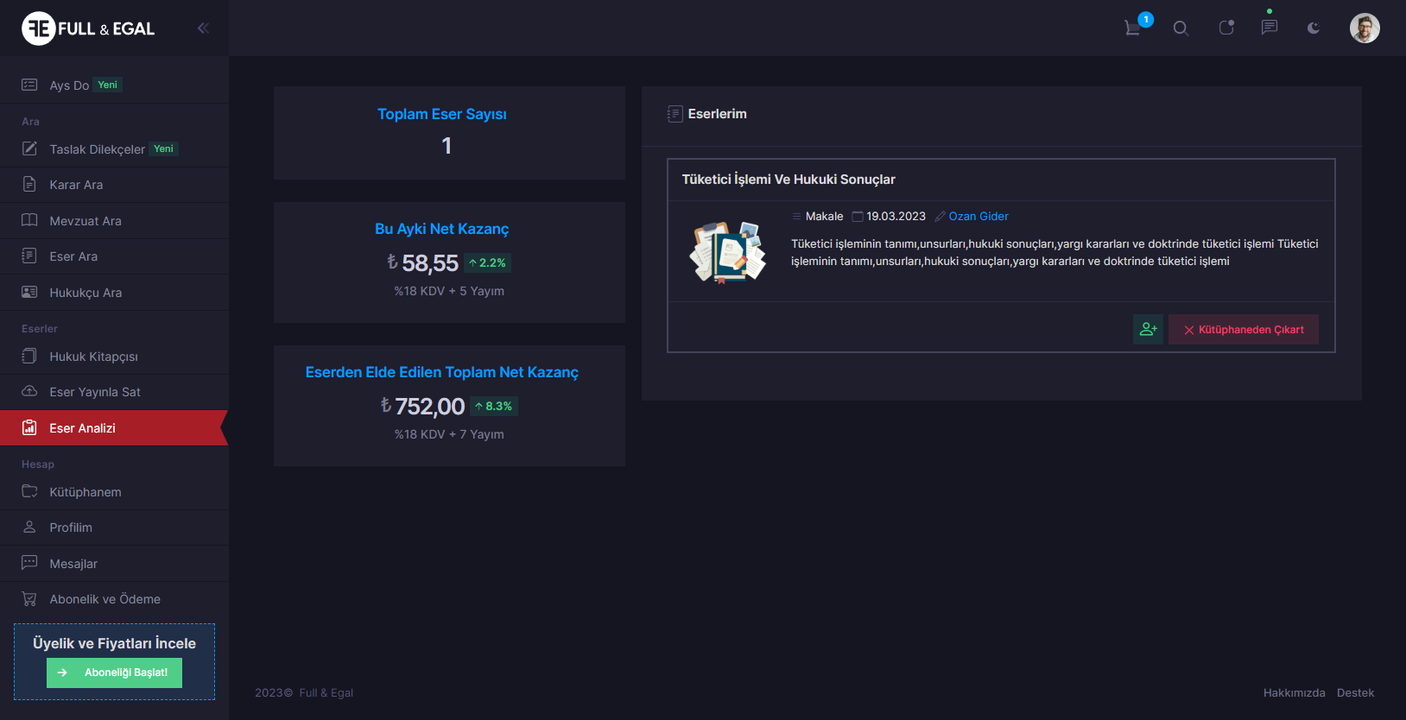This screenshot has height=720, width=1406.
Task: Click the Full & Egal logo
Action: click(88, 28)
